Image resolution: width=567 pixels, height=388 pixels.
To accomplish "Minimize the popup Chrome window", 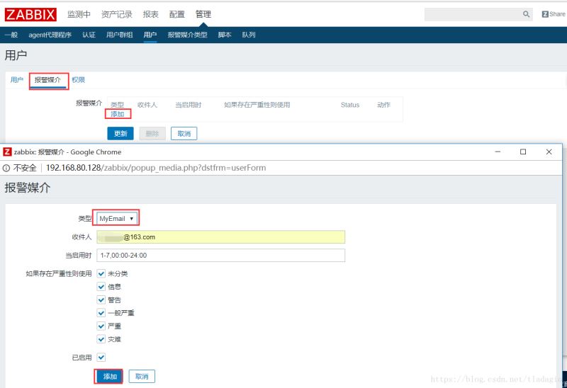I will coord(498,152).
